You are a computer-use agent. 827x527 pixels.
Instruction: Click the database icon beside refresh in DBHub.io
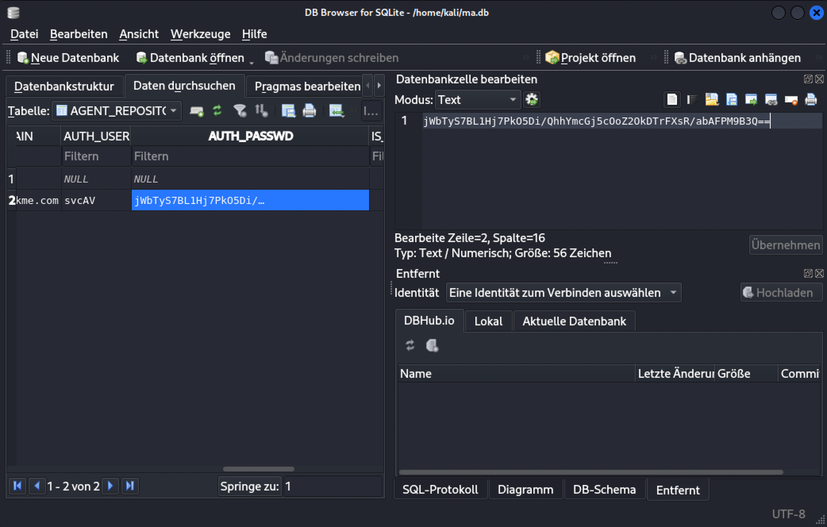point(432,345)
